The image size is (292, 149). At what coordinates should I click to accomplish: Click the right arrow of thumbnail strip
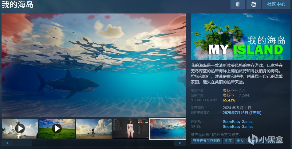click(180, 143)
